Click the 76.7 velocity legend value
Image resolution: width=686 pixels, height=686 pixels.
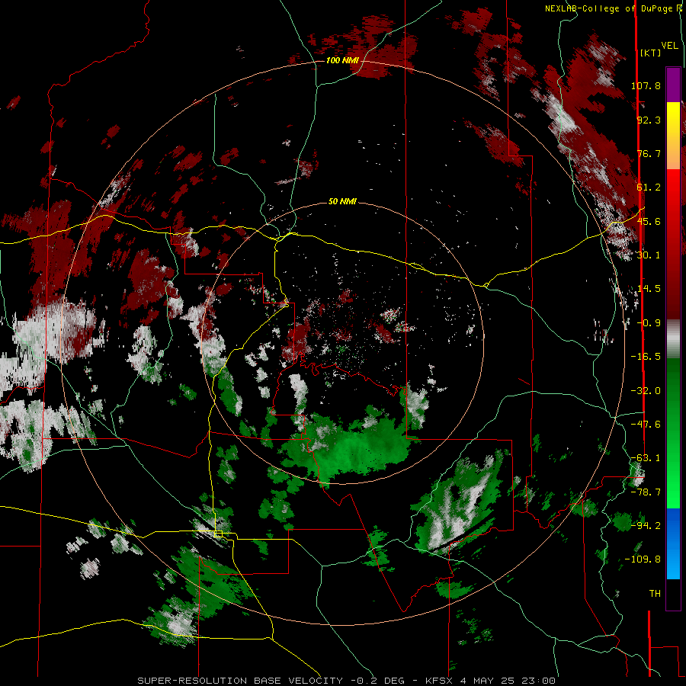click(649, 153)
